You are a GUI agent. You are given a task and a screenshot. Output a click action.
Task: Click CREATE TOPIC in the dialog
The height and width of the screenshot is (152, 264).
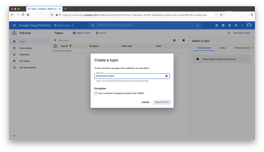[162, 102]
